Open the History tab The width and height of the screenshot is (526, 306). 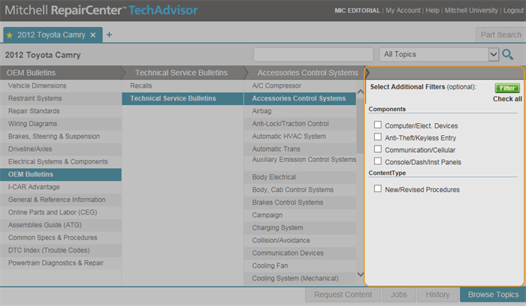tap(437, 295)
